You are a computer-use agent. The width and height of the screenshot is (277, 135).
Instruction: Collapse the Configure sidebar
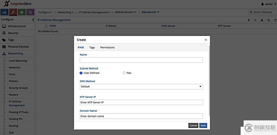click(x=33, y=20)
